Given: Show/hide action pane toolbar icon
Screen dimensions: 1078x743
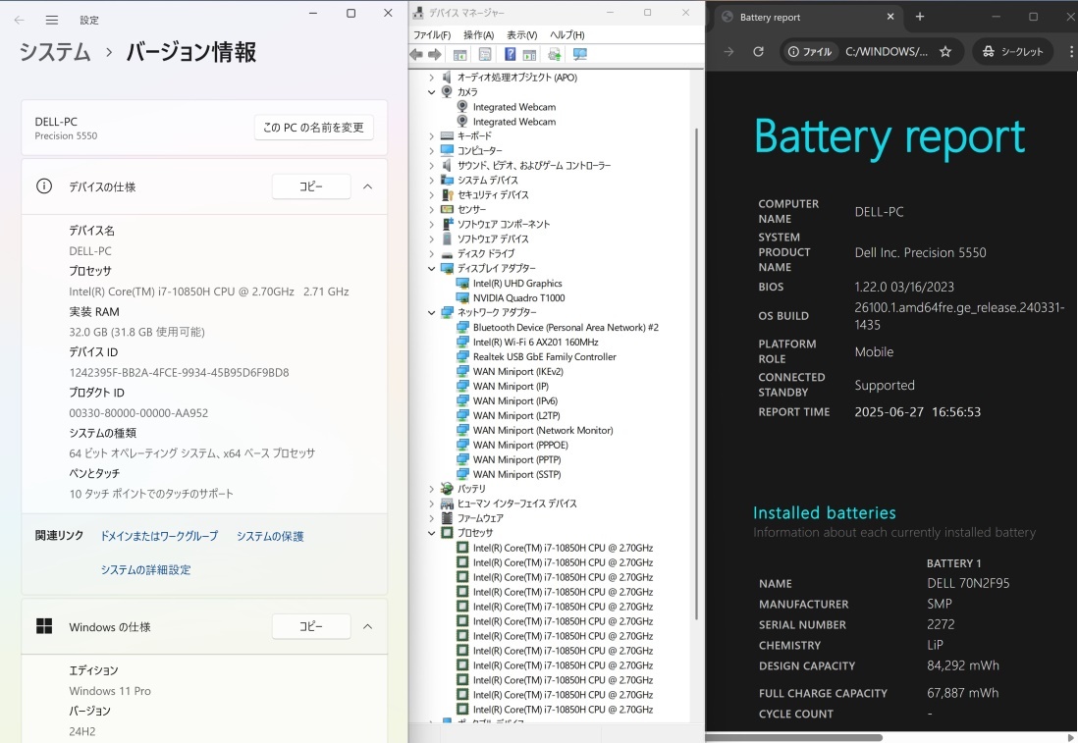Looking at the screenshot, I should click(x=529, y=54).
